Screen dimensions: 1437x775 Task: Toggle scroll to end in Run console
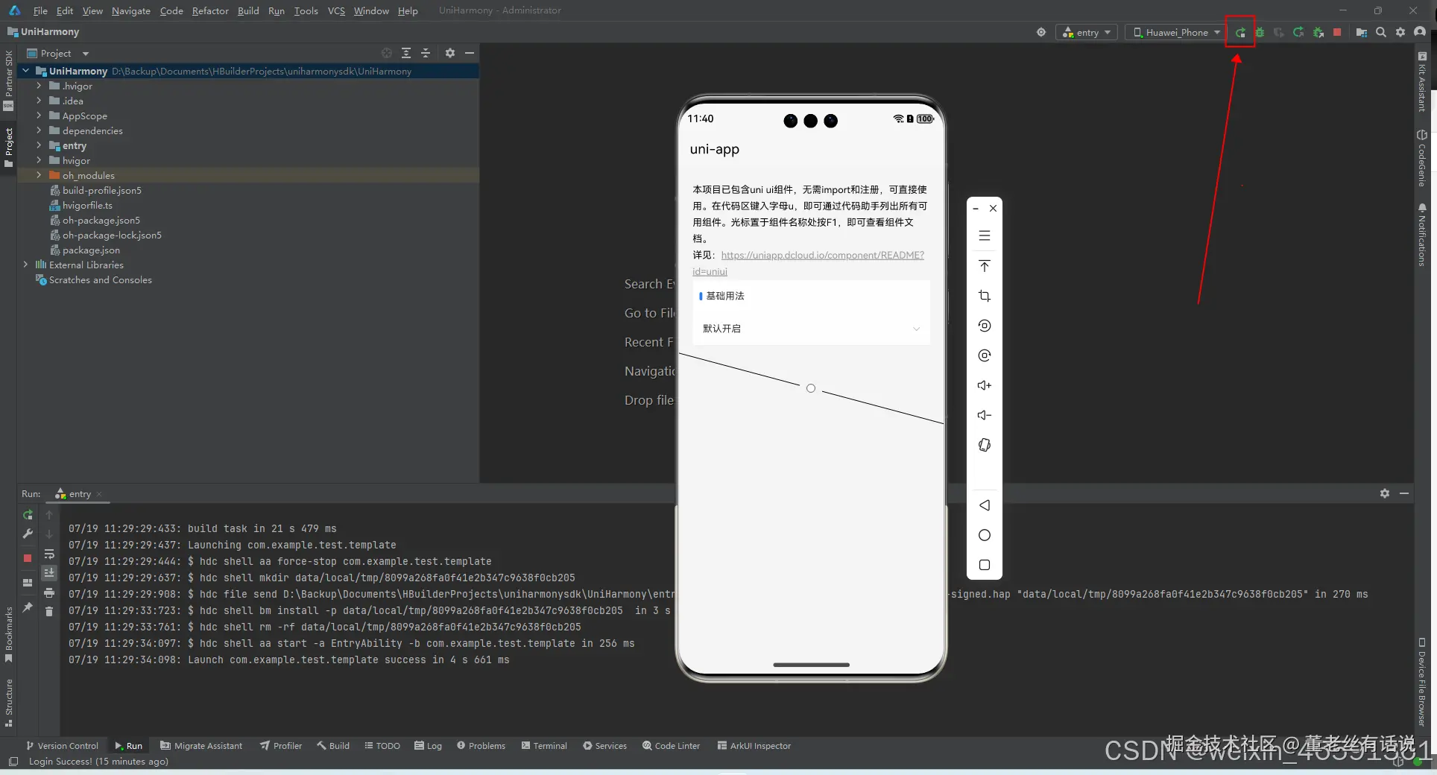pyautogui.click(x=49, y=573)
